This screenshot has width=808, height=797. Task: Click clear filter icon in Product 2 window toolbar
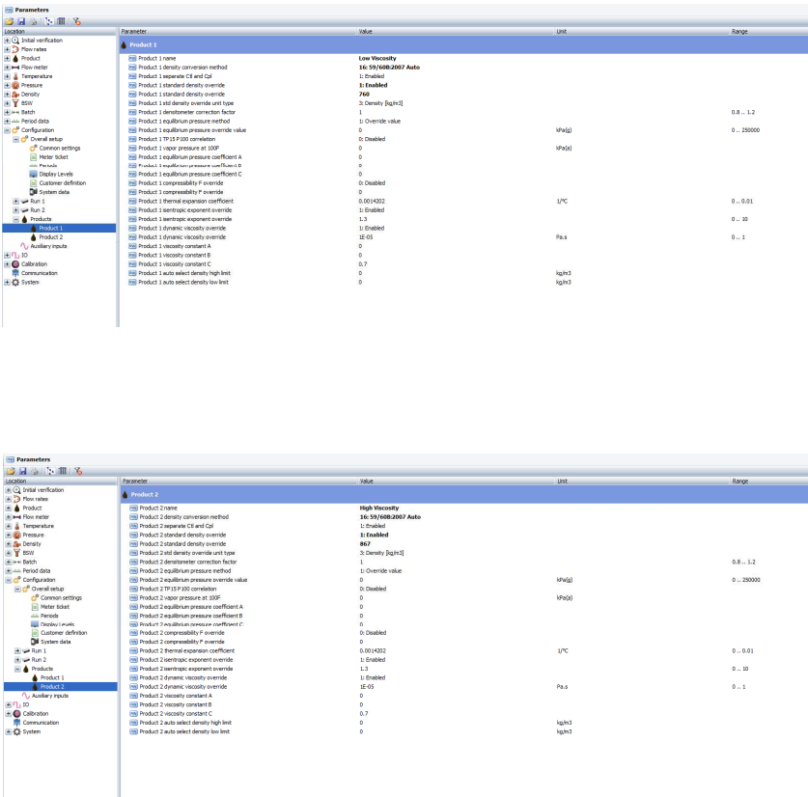click(x=78, y=471)
